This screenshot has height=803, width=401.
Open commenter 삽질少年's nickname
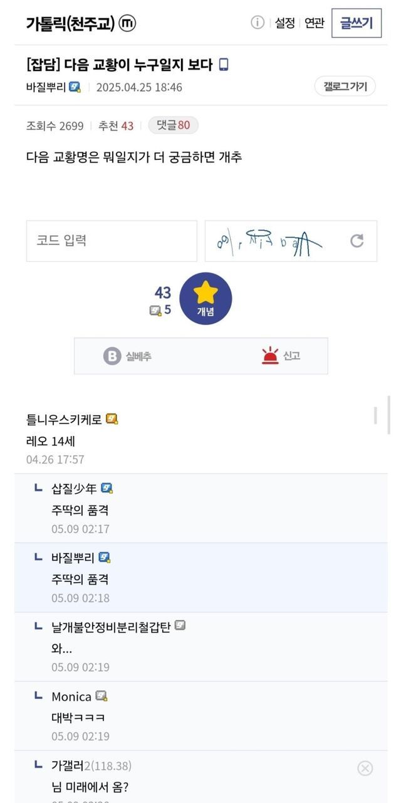[x=74, y=489]
